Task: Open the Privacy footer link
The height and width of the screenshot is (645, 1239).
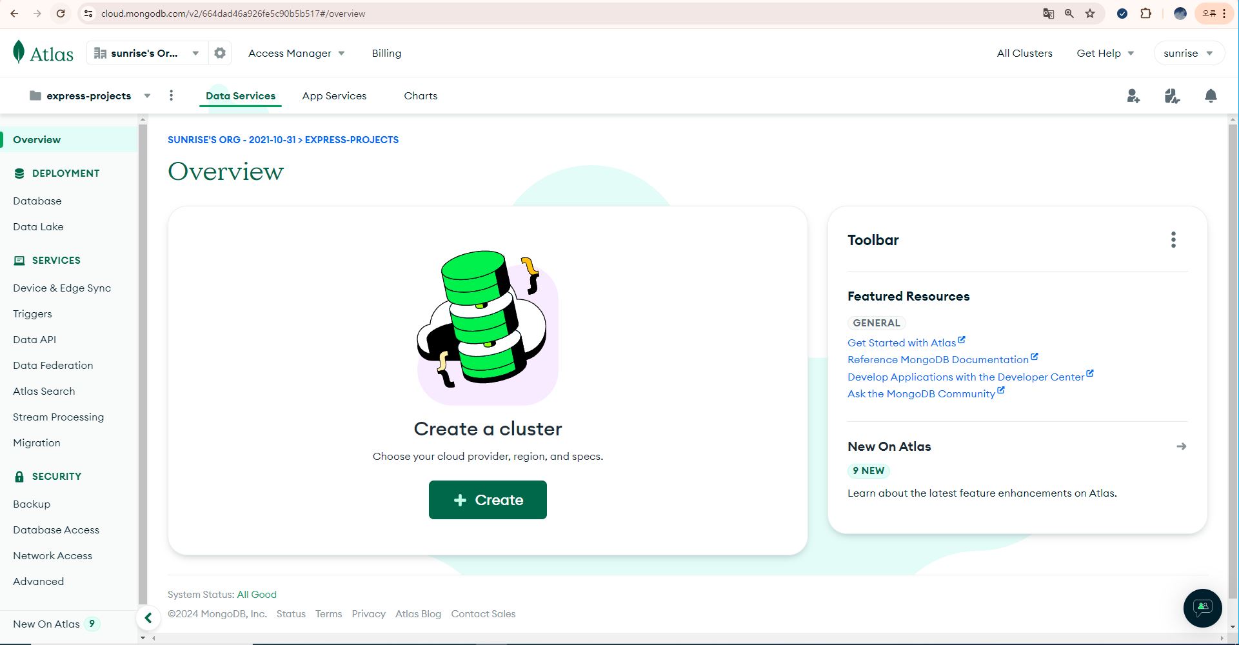Action: point(368,613)
